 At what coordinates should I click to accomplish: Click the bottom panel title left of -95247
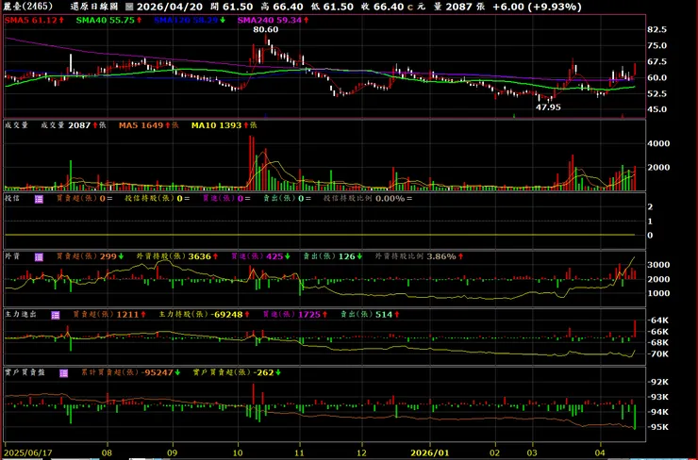point(25,372)
